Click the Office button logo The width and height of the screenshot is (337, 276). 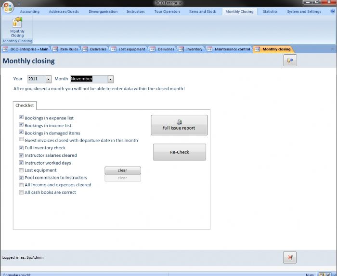(8, 8)
